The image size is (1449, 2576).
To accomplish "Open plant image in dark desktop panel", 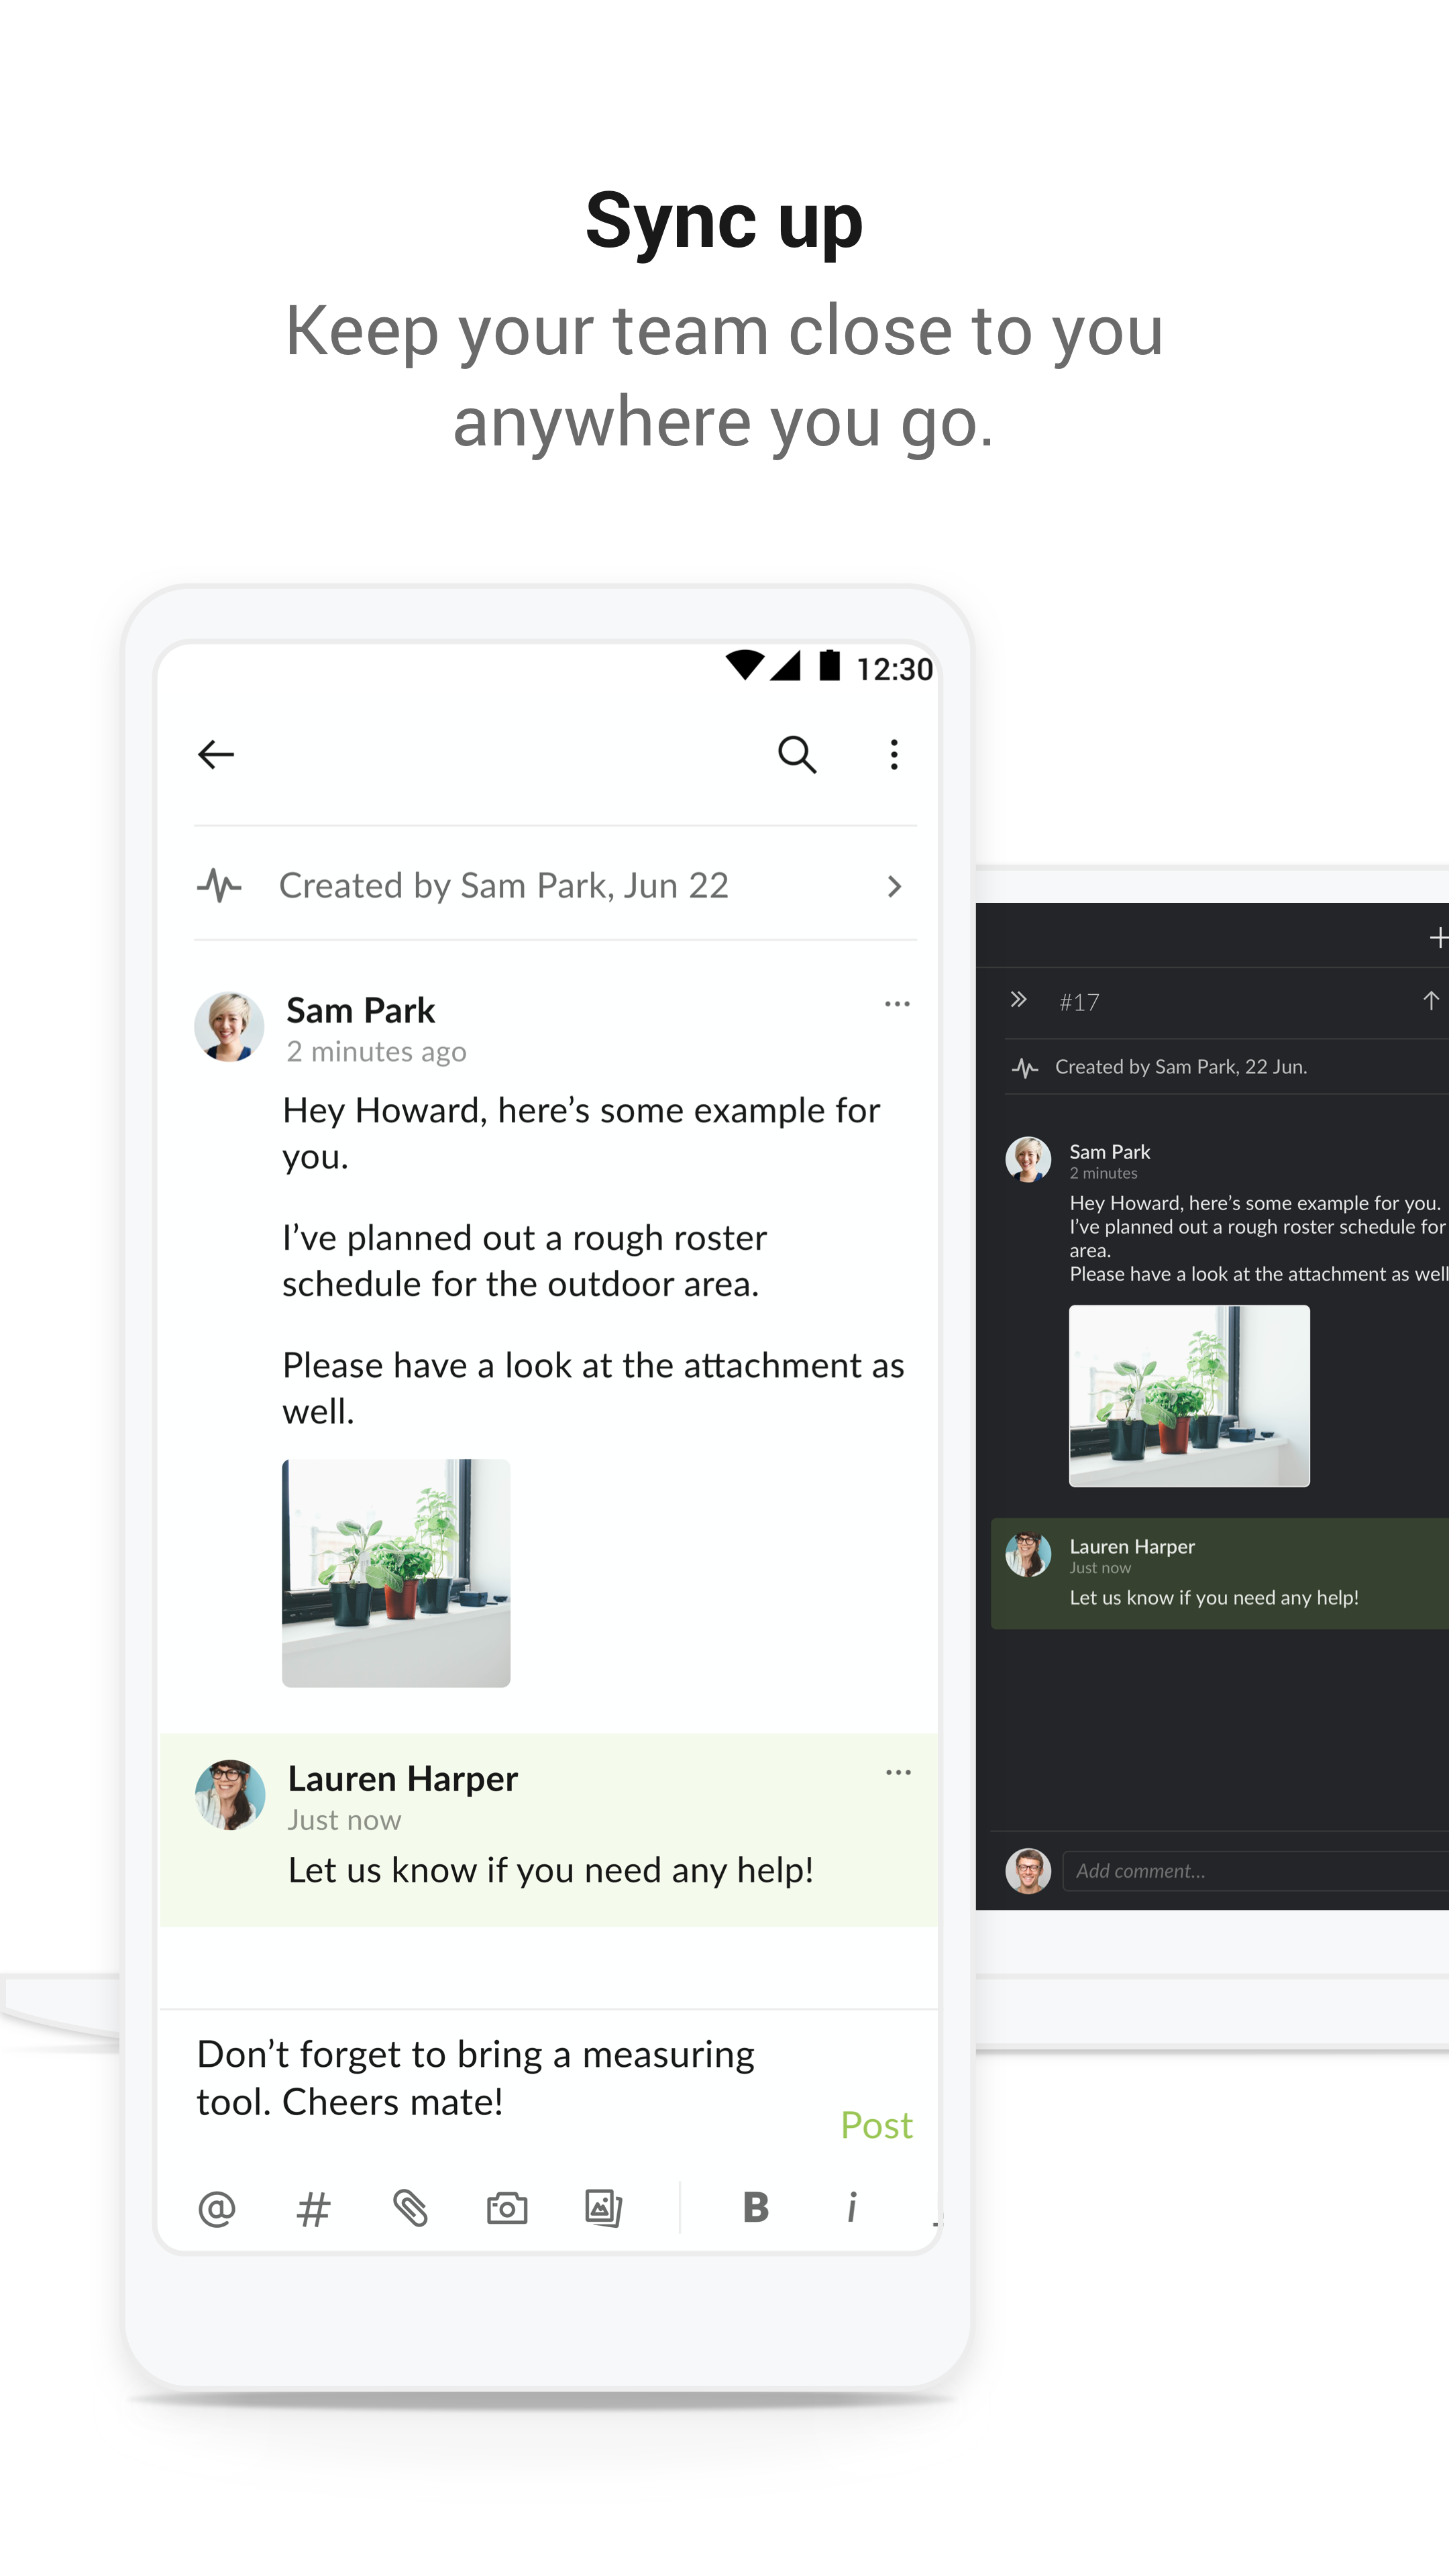I will pos(1189,1396).
